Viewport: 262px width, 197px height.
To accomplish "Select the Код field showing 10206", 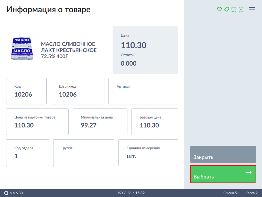I will click(26, 91).
